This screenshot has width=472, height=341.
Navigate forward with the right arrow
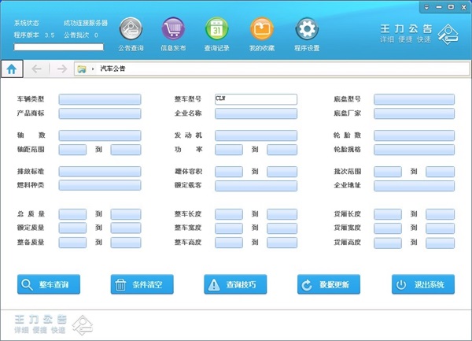[61, 69]
